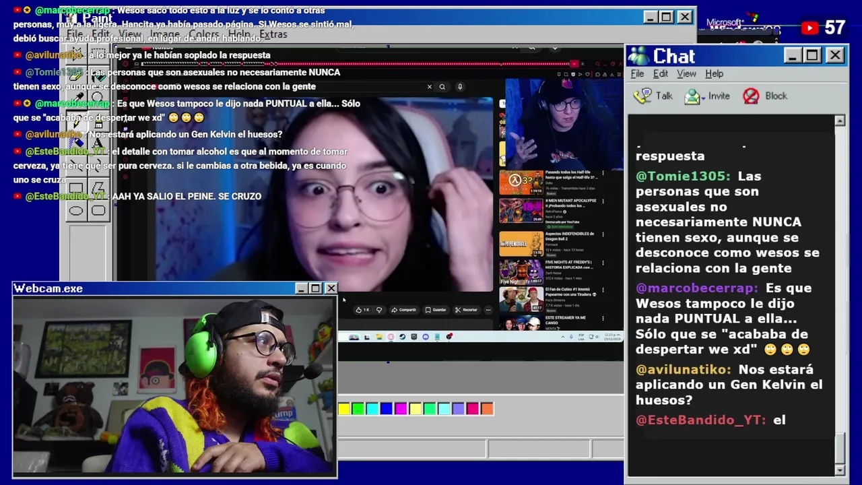The image size is (862, 485).
Task: Open the X-MEN MUTANT APOCALYPSE thumbnail
Action: (521, 211)
